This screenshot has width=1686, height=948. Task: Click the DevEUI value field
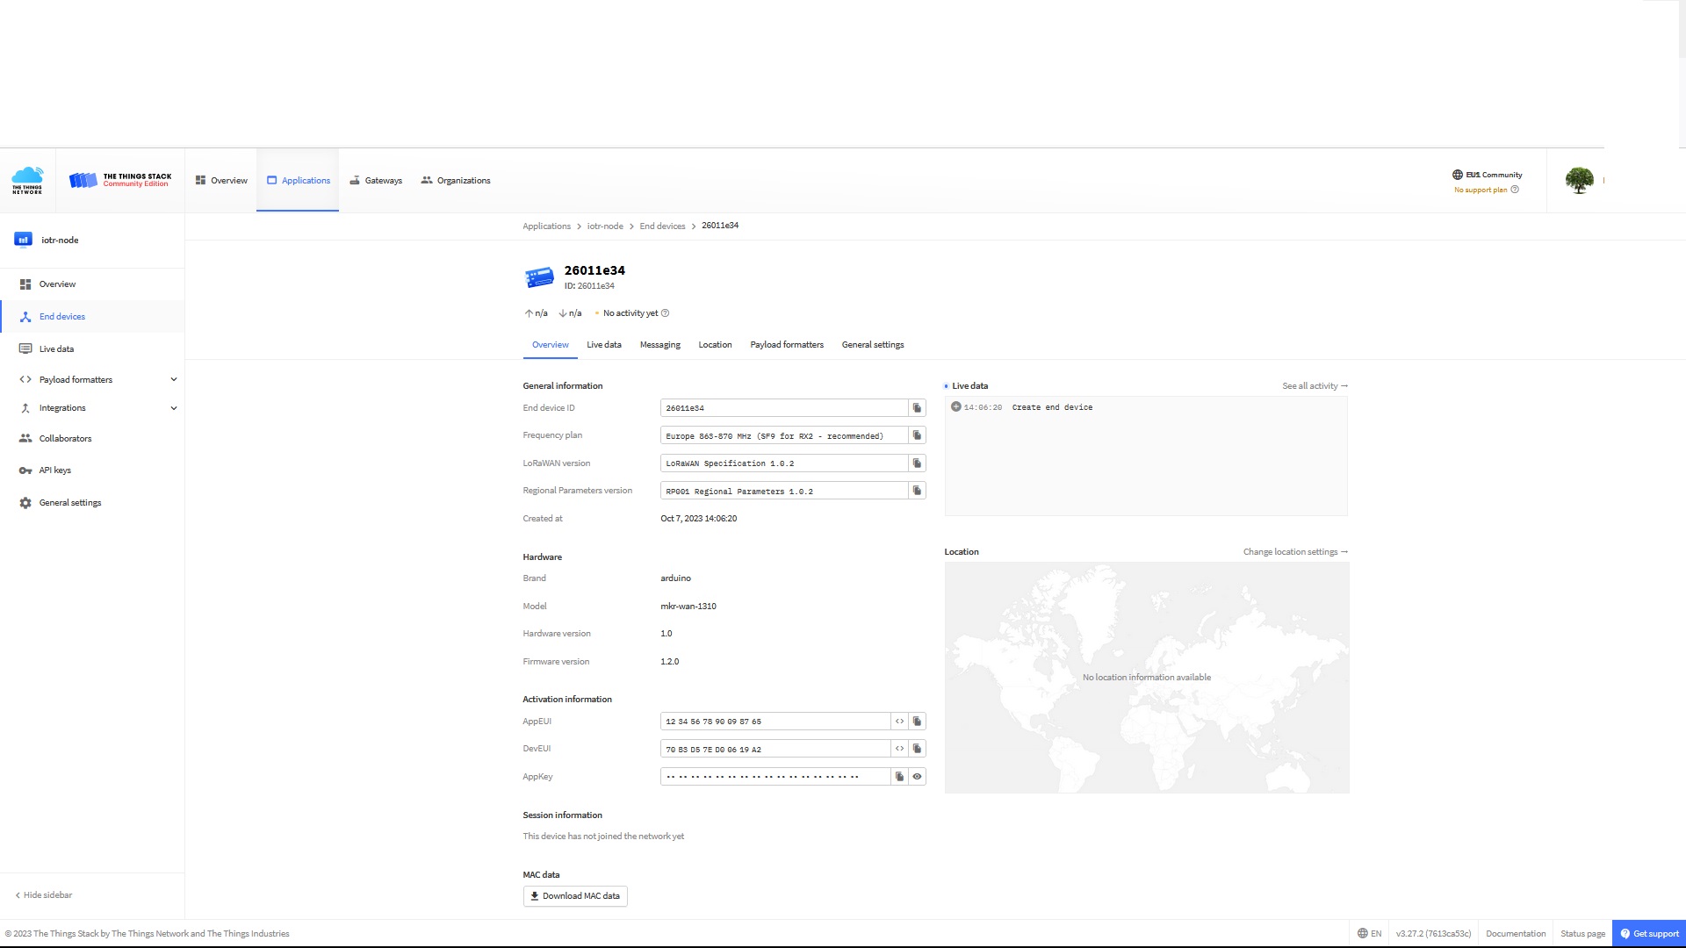tap(775, 749)
